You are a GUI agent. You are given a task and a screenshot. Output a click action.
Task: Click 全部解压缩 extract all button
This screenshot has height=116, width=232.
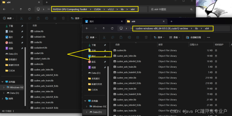[194, 38]
